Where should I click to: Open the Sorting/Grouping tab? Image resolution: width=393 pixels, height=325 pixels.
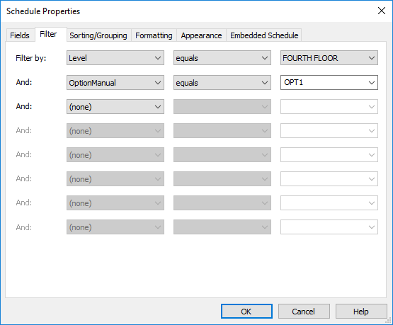point(98,35)
